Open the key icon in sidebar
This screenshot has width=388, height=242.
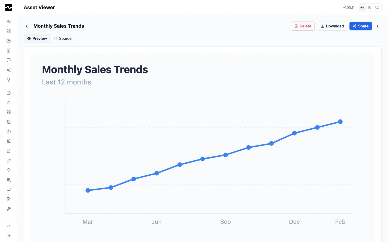coord(9,161)
